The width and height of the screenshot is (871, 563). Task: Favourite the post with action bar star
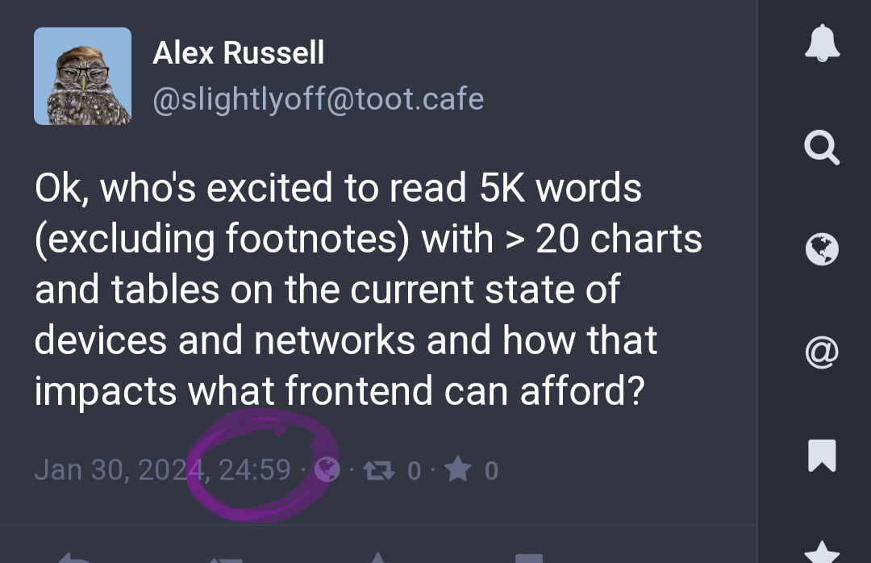pos(377,558)
